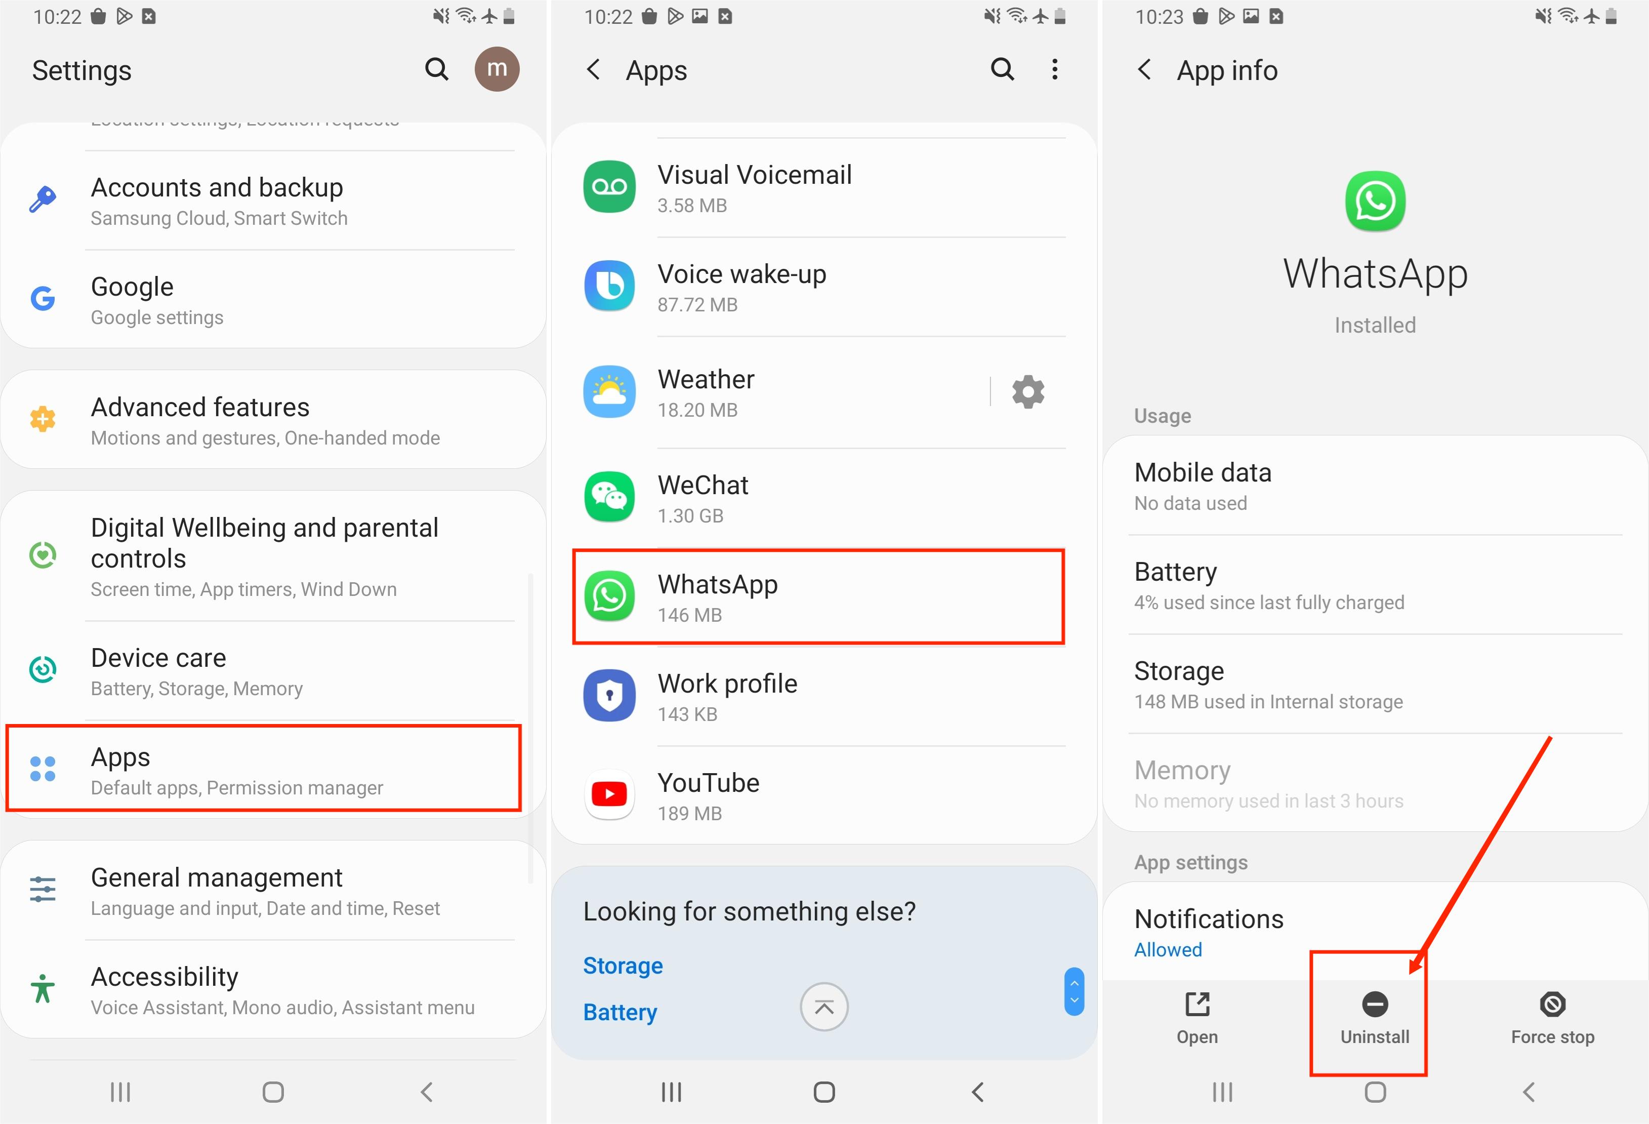
Task: Tap the Open app launch icon
Action: coord(1198,1004)
